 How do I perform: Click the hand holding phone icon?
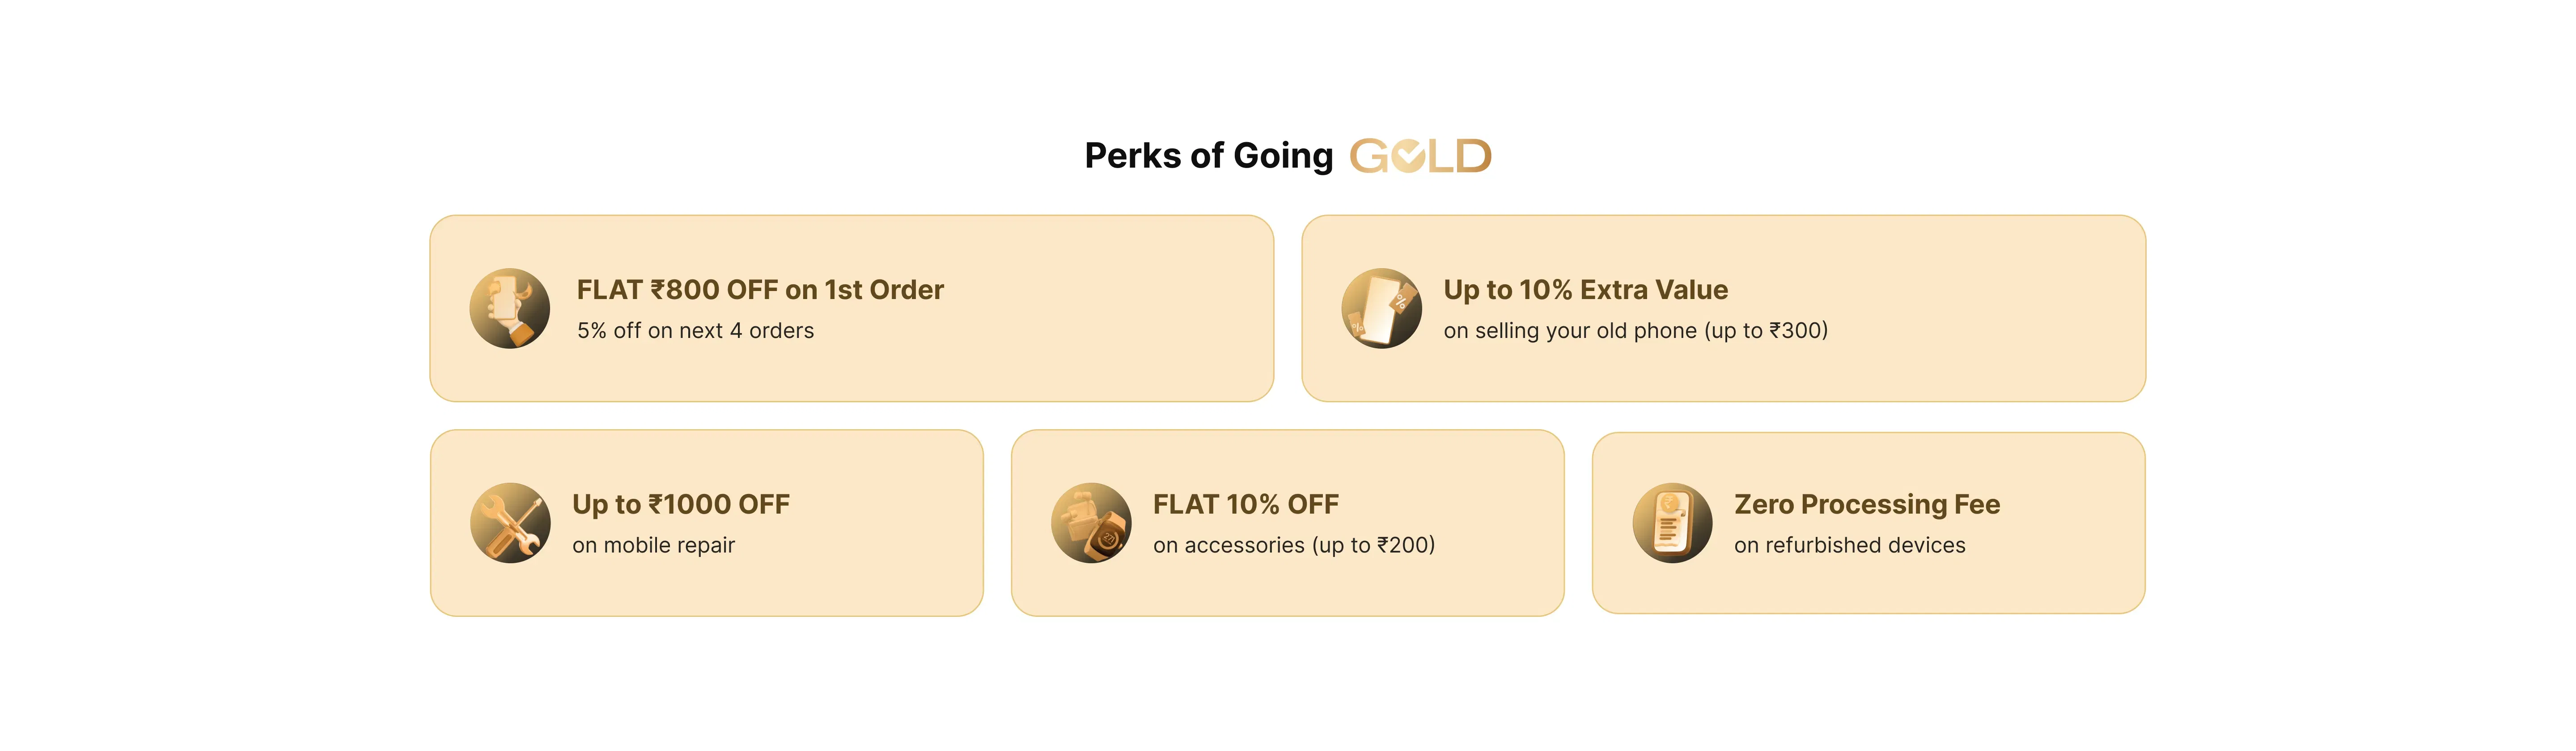tap(509, 308)
